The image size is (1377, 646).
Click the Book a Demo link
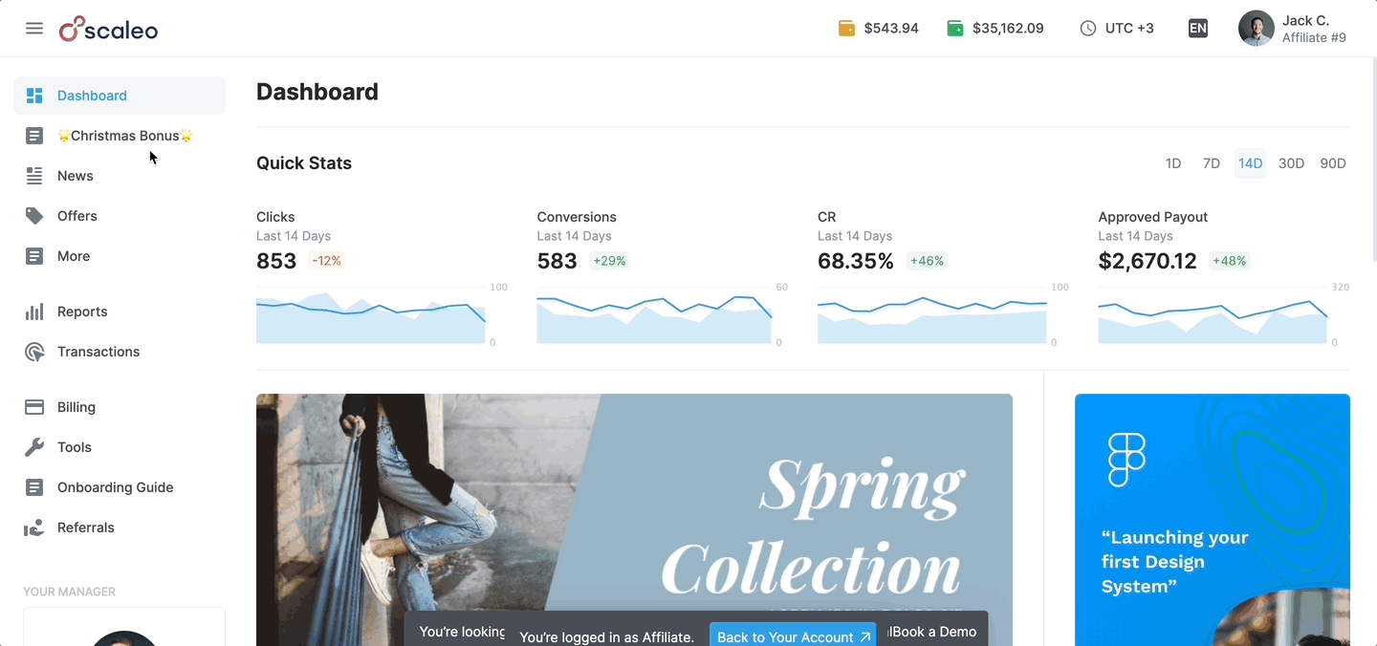[932, 632]
